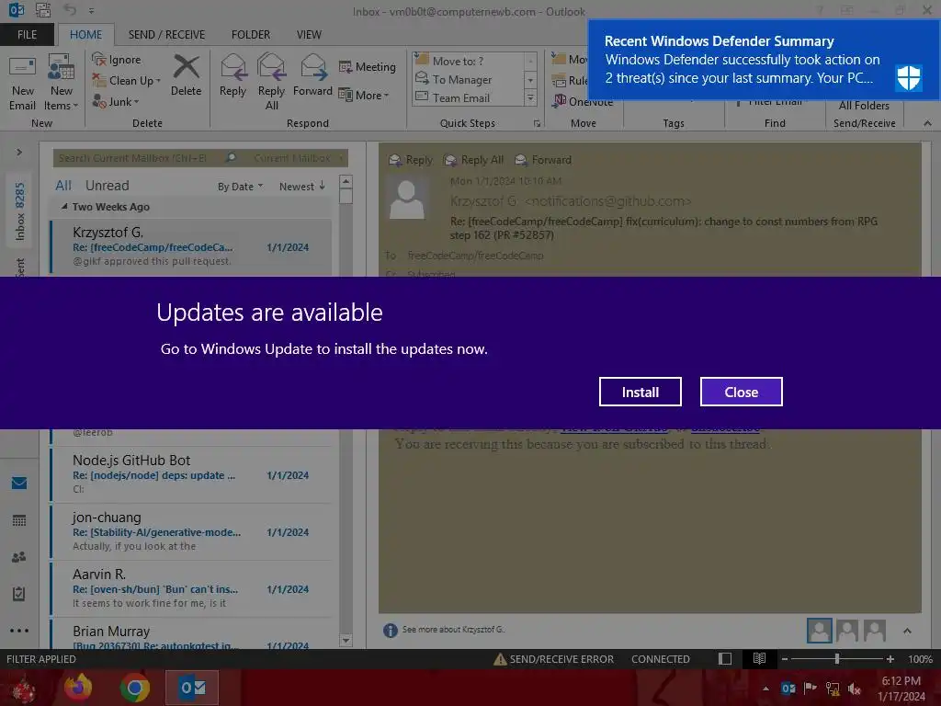Click the zoom slider handle
The image size is (941, 706).
[836, 659]
